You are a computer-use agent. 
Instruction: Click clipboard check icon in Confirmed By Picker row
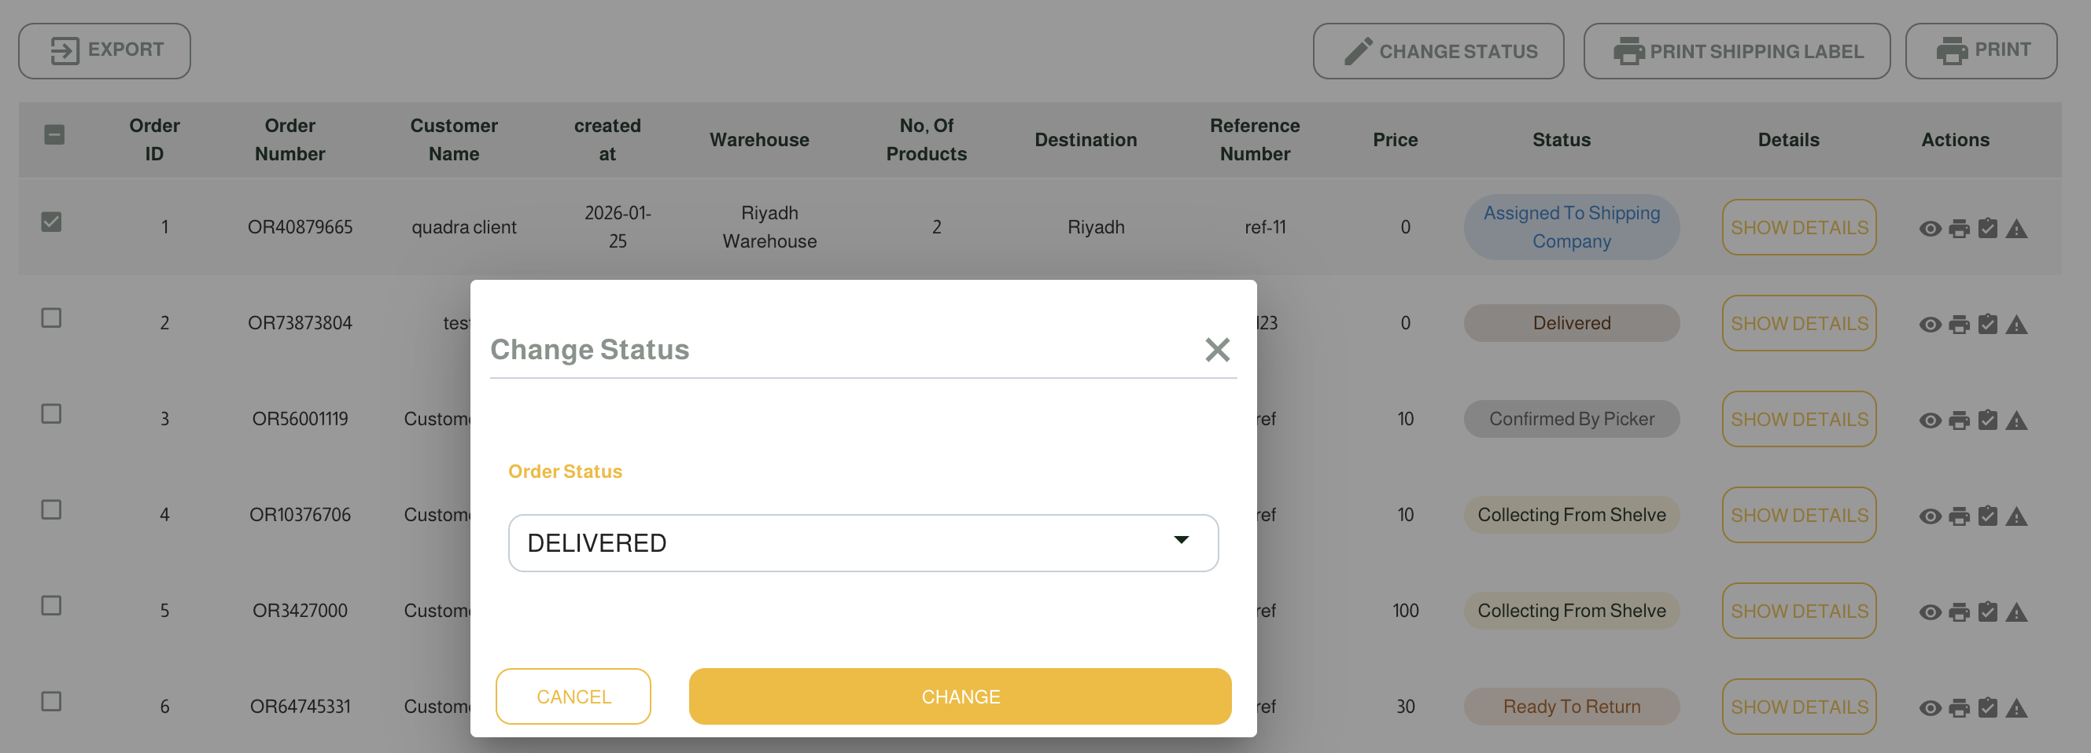[1987, 420]
